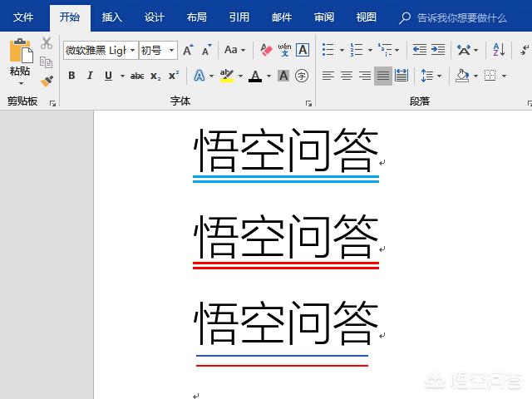Switch to the 引用 (References) tab
Screen dimensions: 532x399
point(239,17)
